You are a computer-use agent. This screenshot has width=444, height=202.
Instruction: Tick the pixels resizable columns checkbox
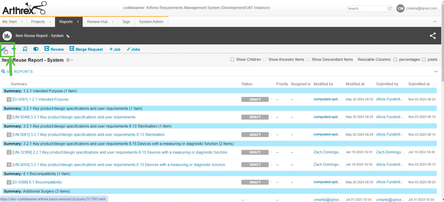tap(424, 60)
